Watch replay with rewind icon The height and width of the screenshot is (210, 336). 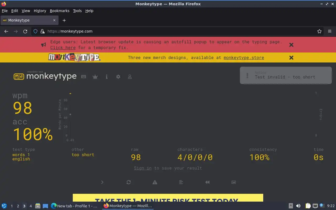207,182
